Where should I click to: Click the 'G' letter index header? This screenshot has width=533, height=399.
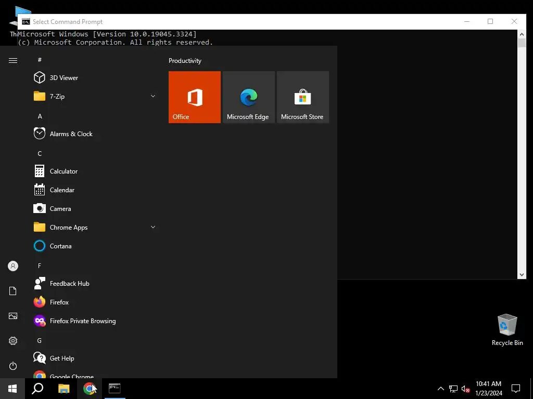[40, 341]
